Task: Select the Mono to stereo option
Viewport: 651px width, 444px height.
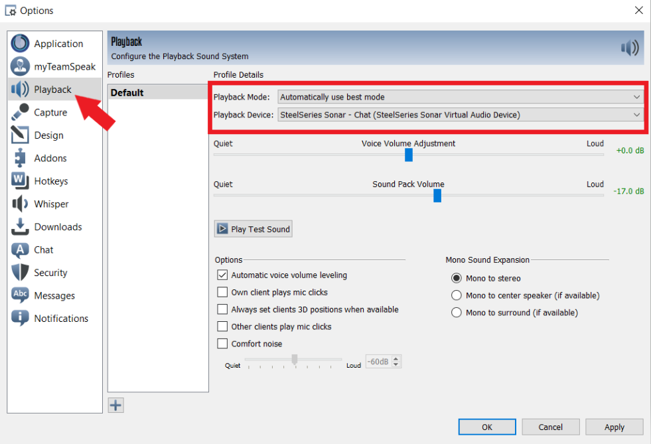Action: [457, 278]
